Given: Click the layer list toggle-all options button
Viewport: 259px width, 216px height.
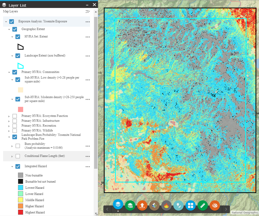Looking at the screenshot, I should coord(88,12).
